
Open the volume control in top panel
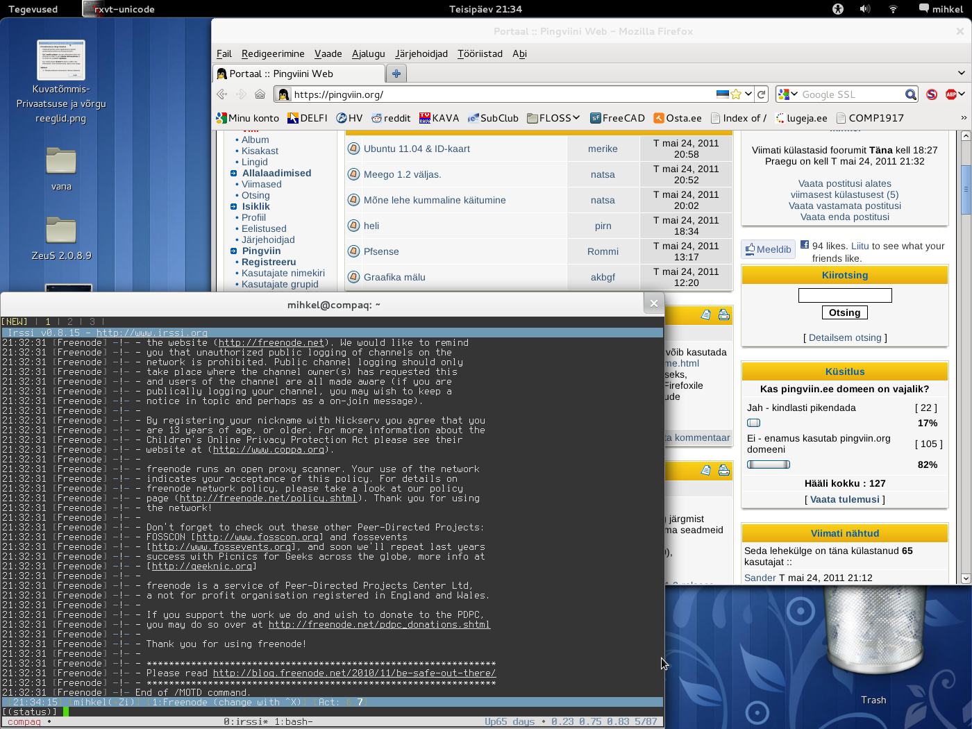point(864,9)
